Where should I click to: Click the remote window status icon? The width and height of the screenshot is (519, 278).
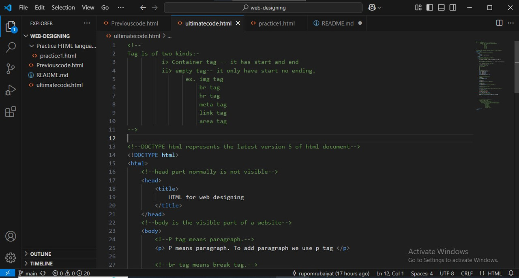point(7,273)
